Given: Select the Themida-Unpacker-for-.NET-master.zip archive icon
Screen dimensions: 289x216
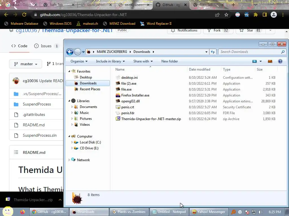Looking at the screenshot, I should tap(118, 119).
